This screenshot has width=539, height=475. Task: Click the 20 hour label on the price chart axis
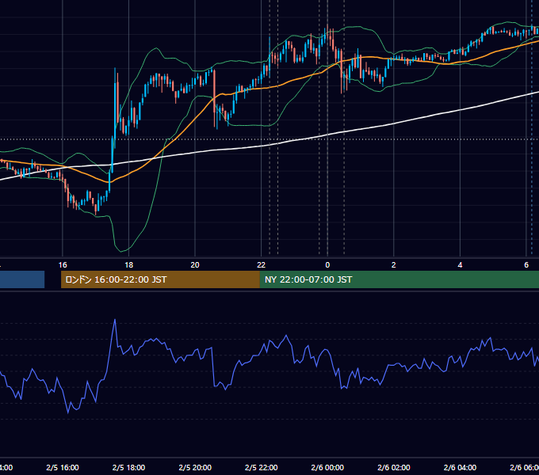click(195, 265)
